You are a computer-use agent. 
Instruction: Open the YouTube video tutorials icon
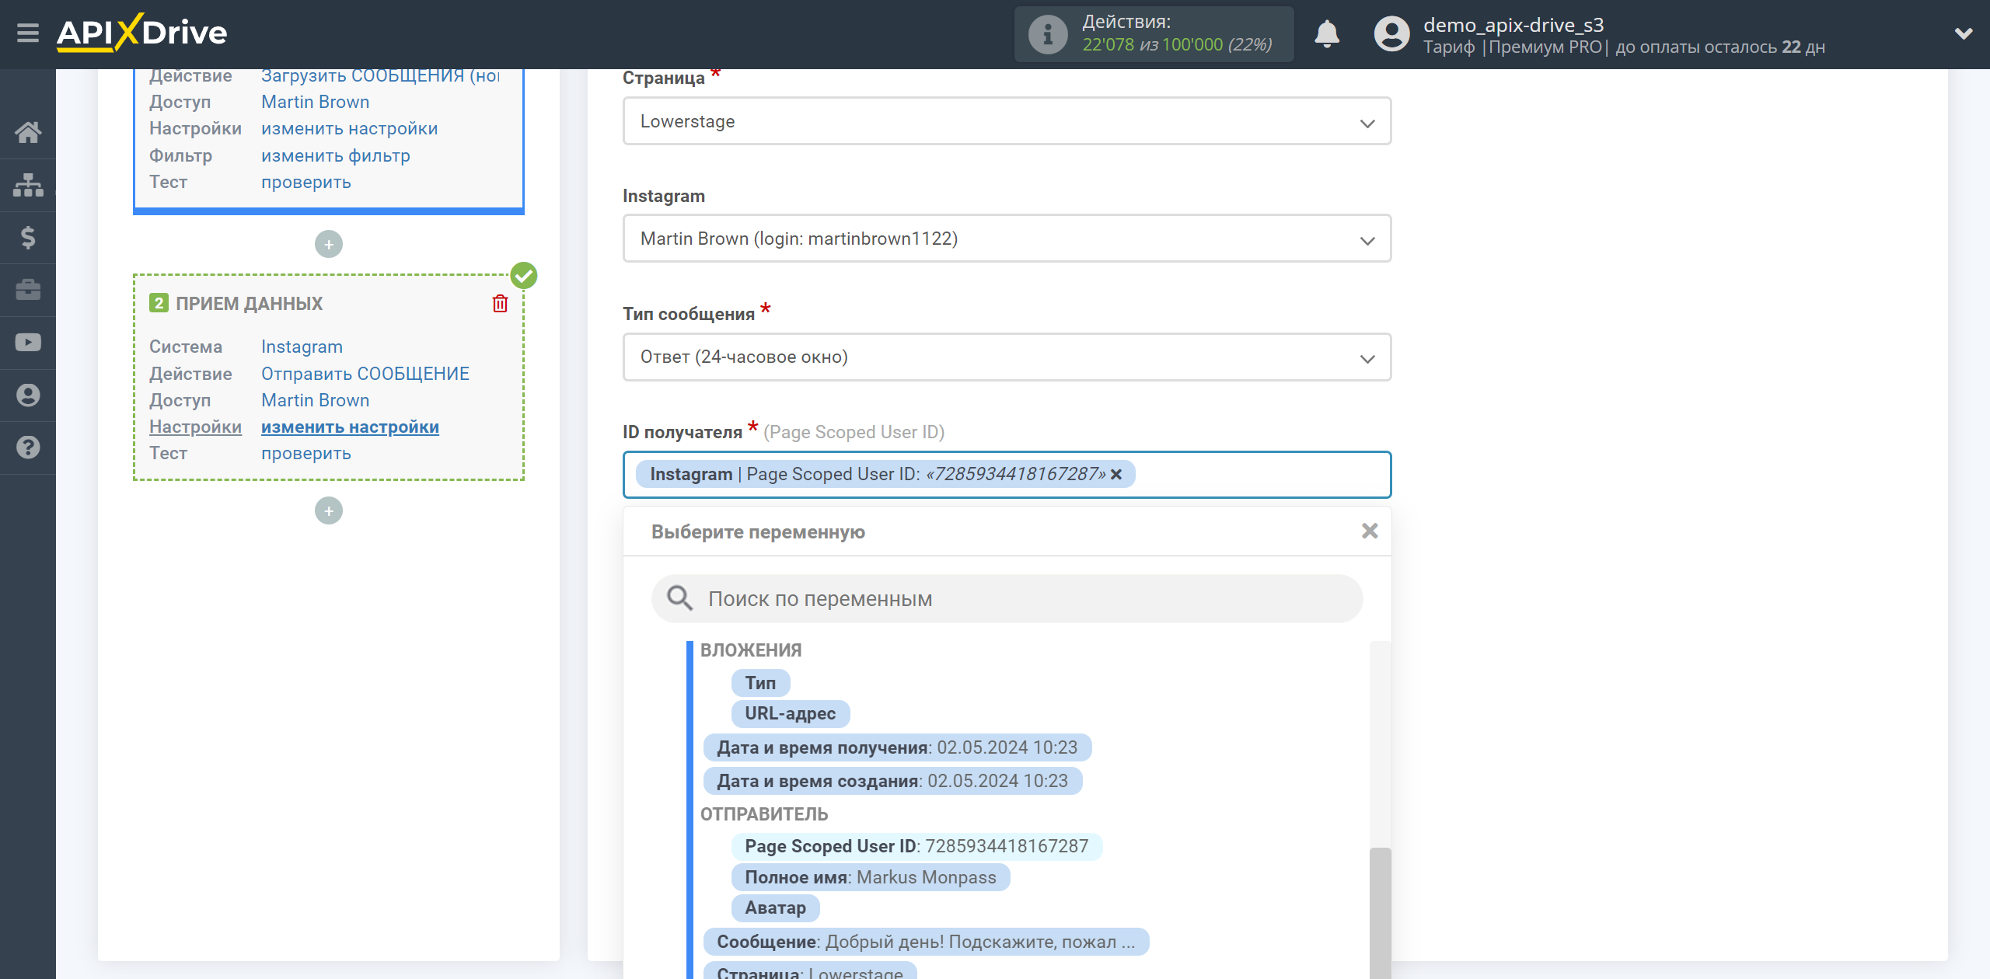coord(28,343)
